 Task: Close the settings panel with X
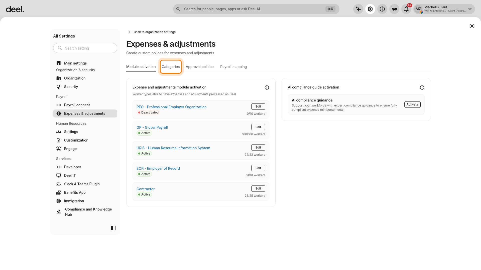[x=472, y=26]
